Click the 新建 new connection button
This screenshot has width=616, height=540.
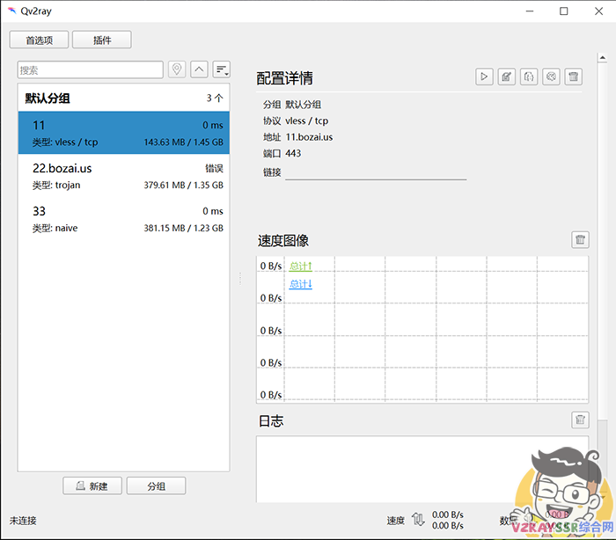(x=92, y=485)
